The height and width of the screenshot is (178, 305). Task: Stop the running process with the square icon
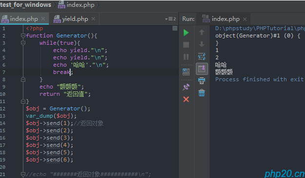coord(186,45)
